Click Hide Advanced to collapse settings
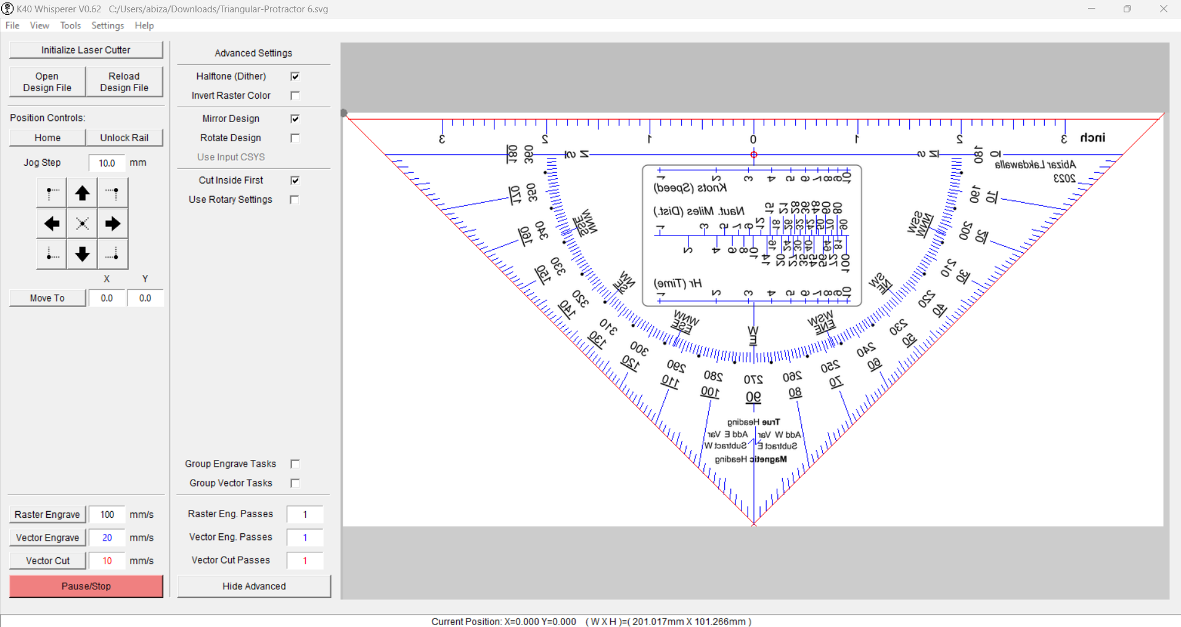Screen dimensions: 1181x627 [x=253, y=586]
